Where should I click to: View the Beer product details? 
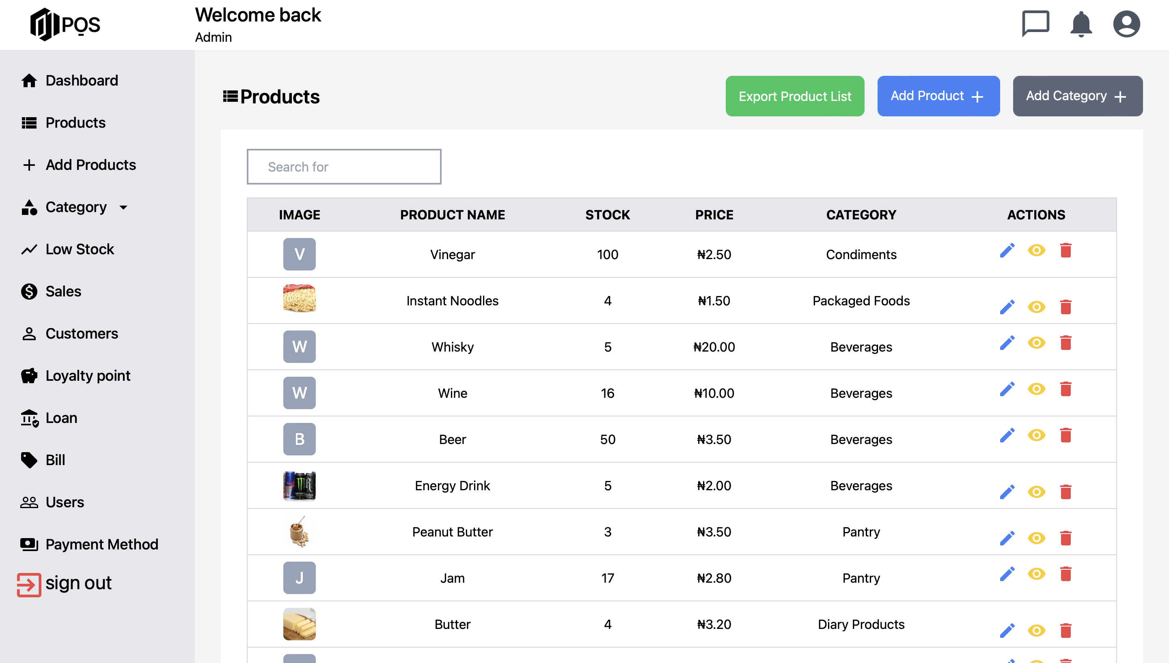point(1036,435)
